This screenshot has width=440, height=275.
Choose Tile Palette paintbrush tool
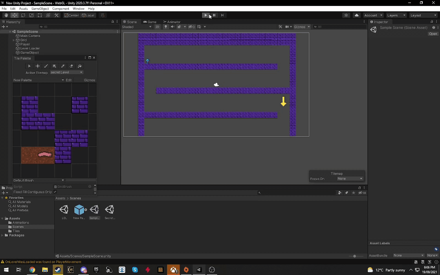coord(46,66)
